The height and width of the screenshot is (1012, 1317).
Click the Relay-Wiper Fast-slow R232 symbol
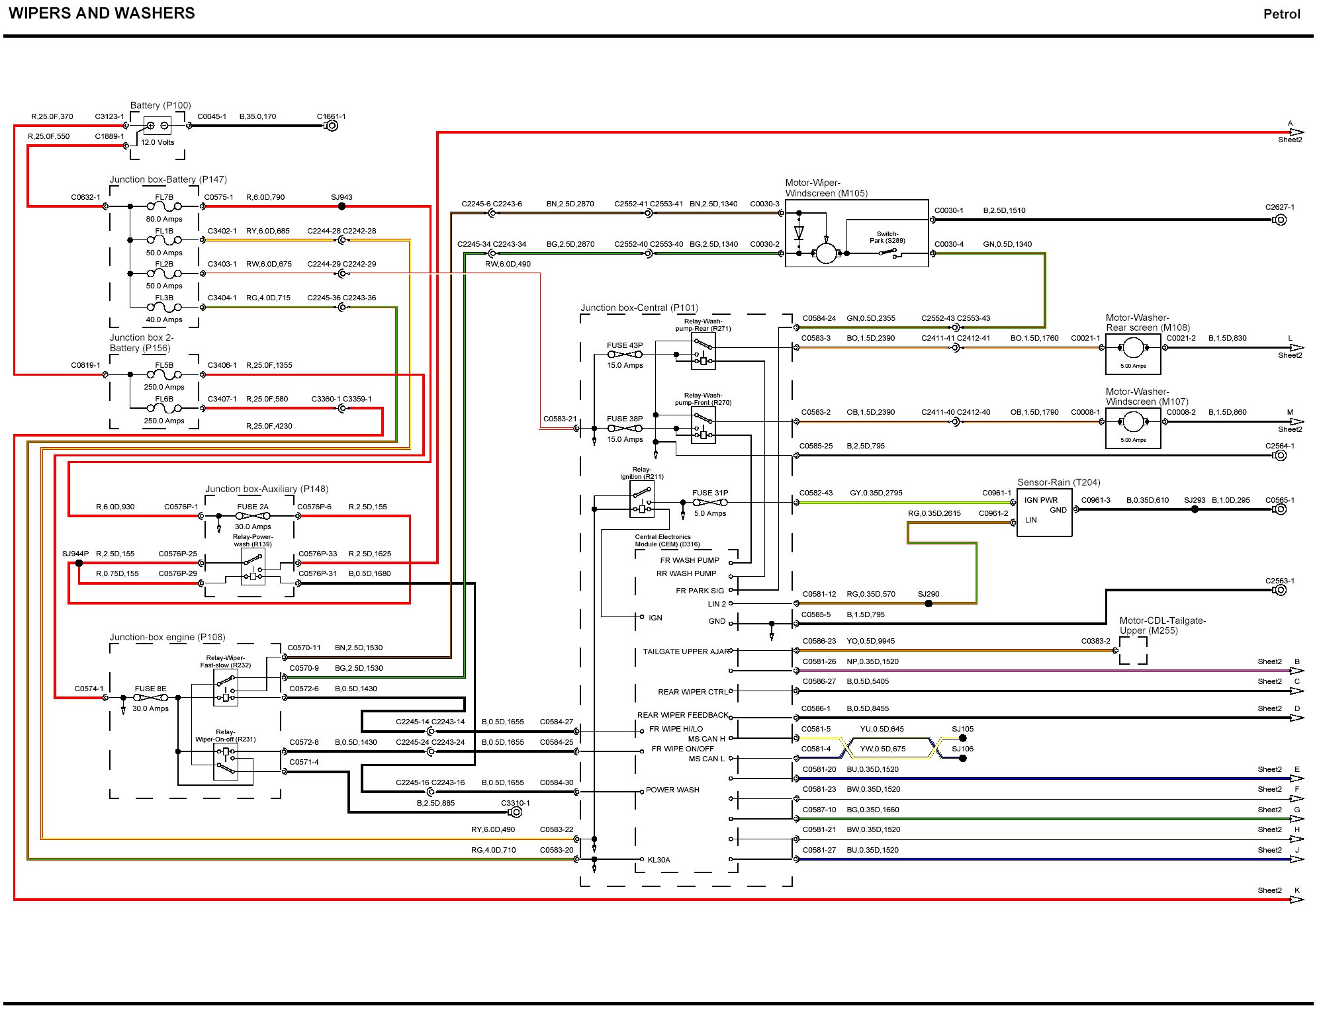pyautogui.click(x=226, y=688)
